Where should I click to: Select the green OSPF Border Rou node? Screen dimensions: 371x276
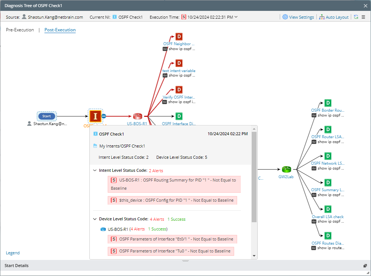328,103
